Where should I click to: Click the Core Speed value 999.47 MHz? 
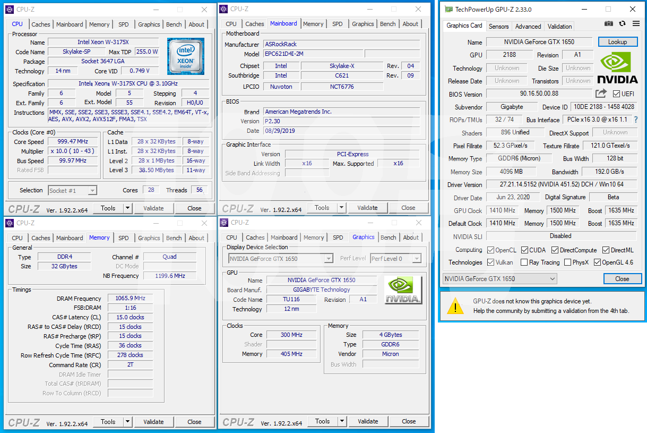(73, 142)
